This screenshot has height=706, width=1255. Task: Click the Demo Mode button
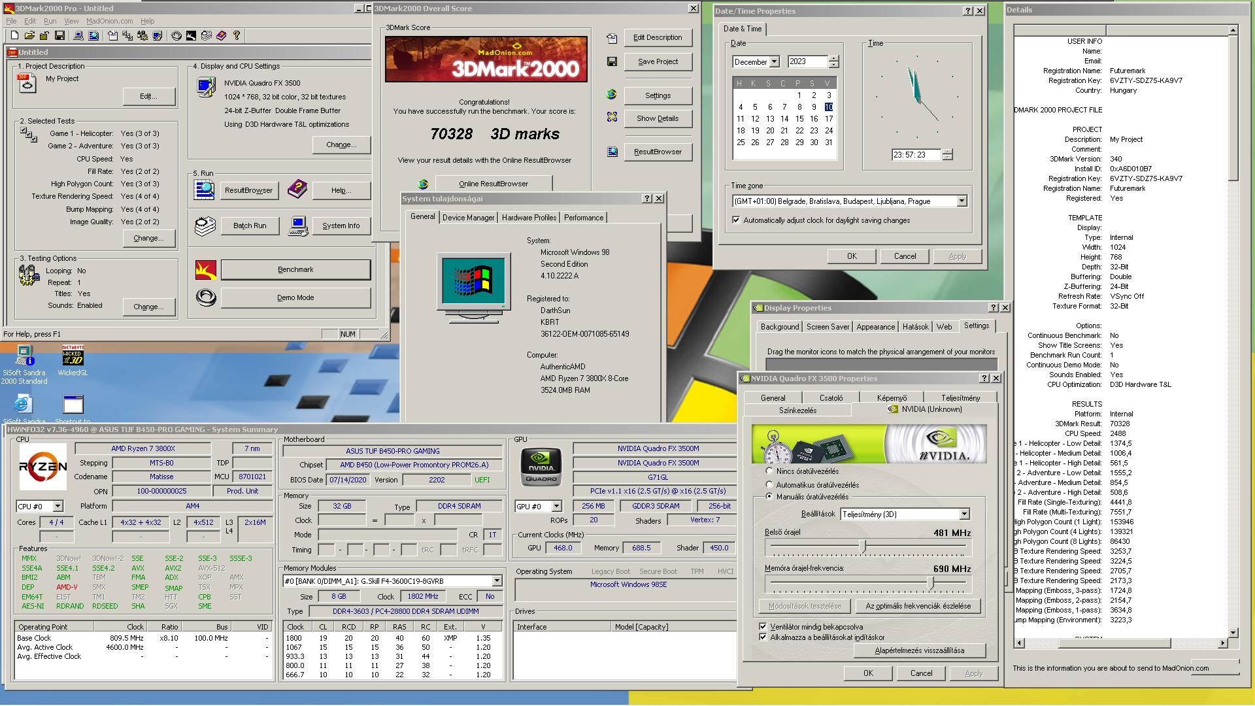[295, 297]
